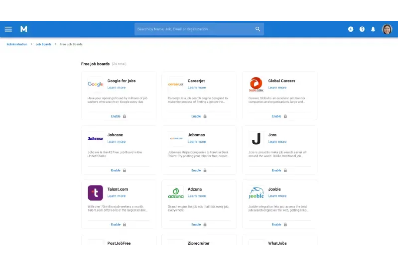Open Learn more for Jooble
The width and height of the screenshot is (399, 266).
tap(277, 196)
